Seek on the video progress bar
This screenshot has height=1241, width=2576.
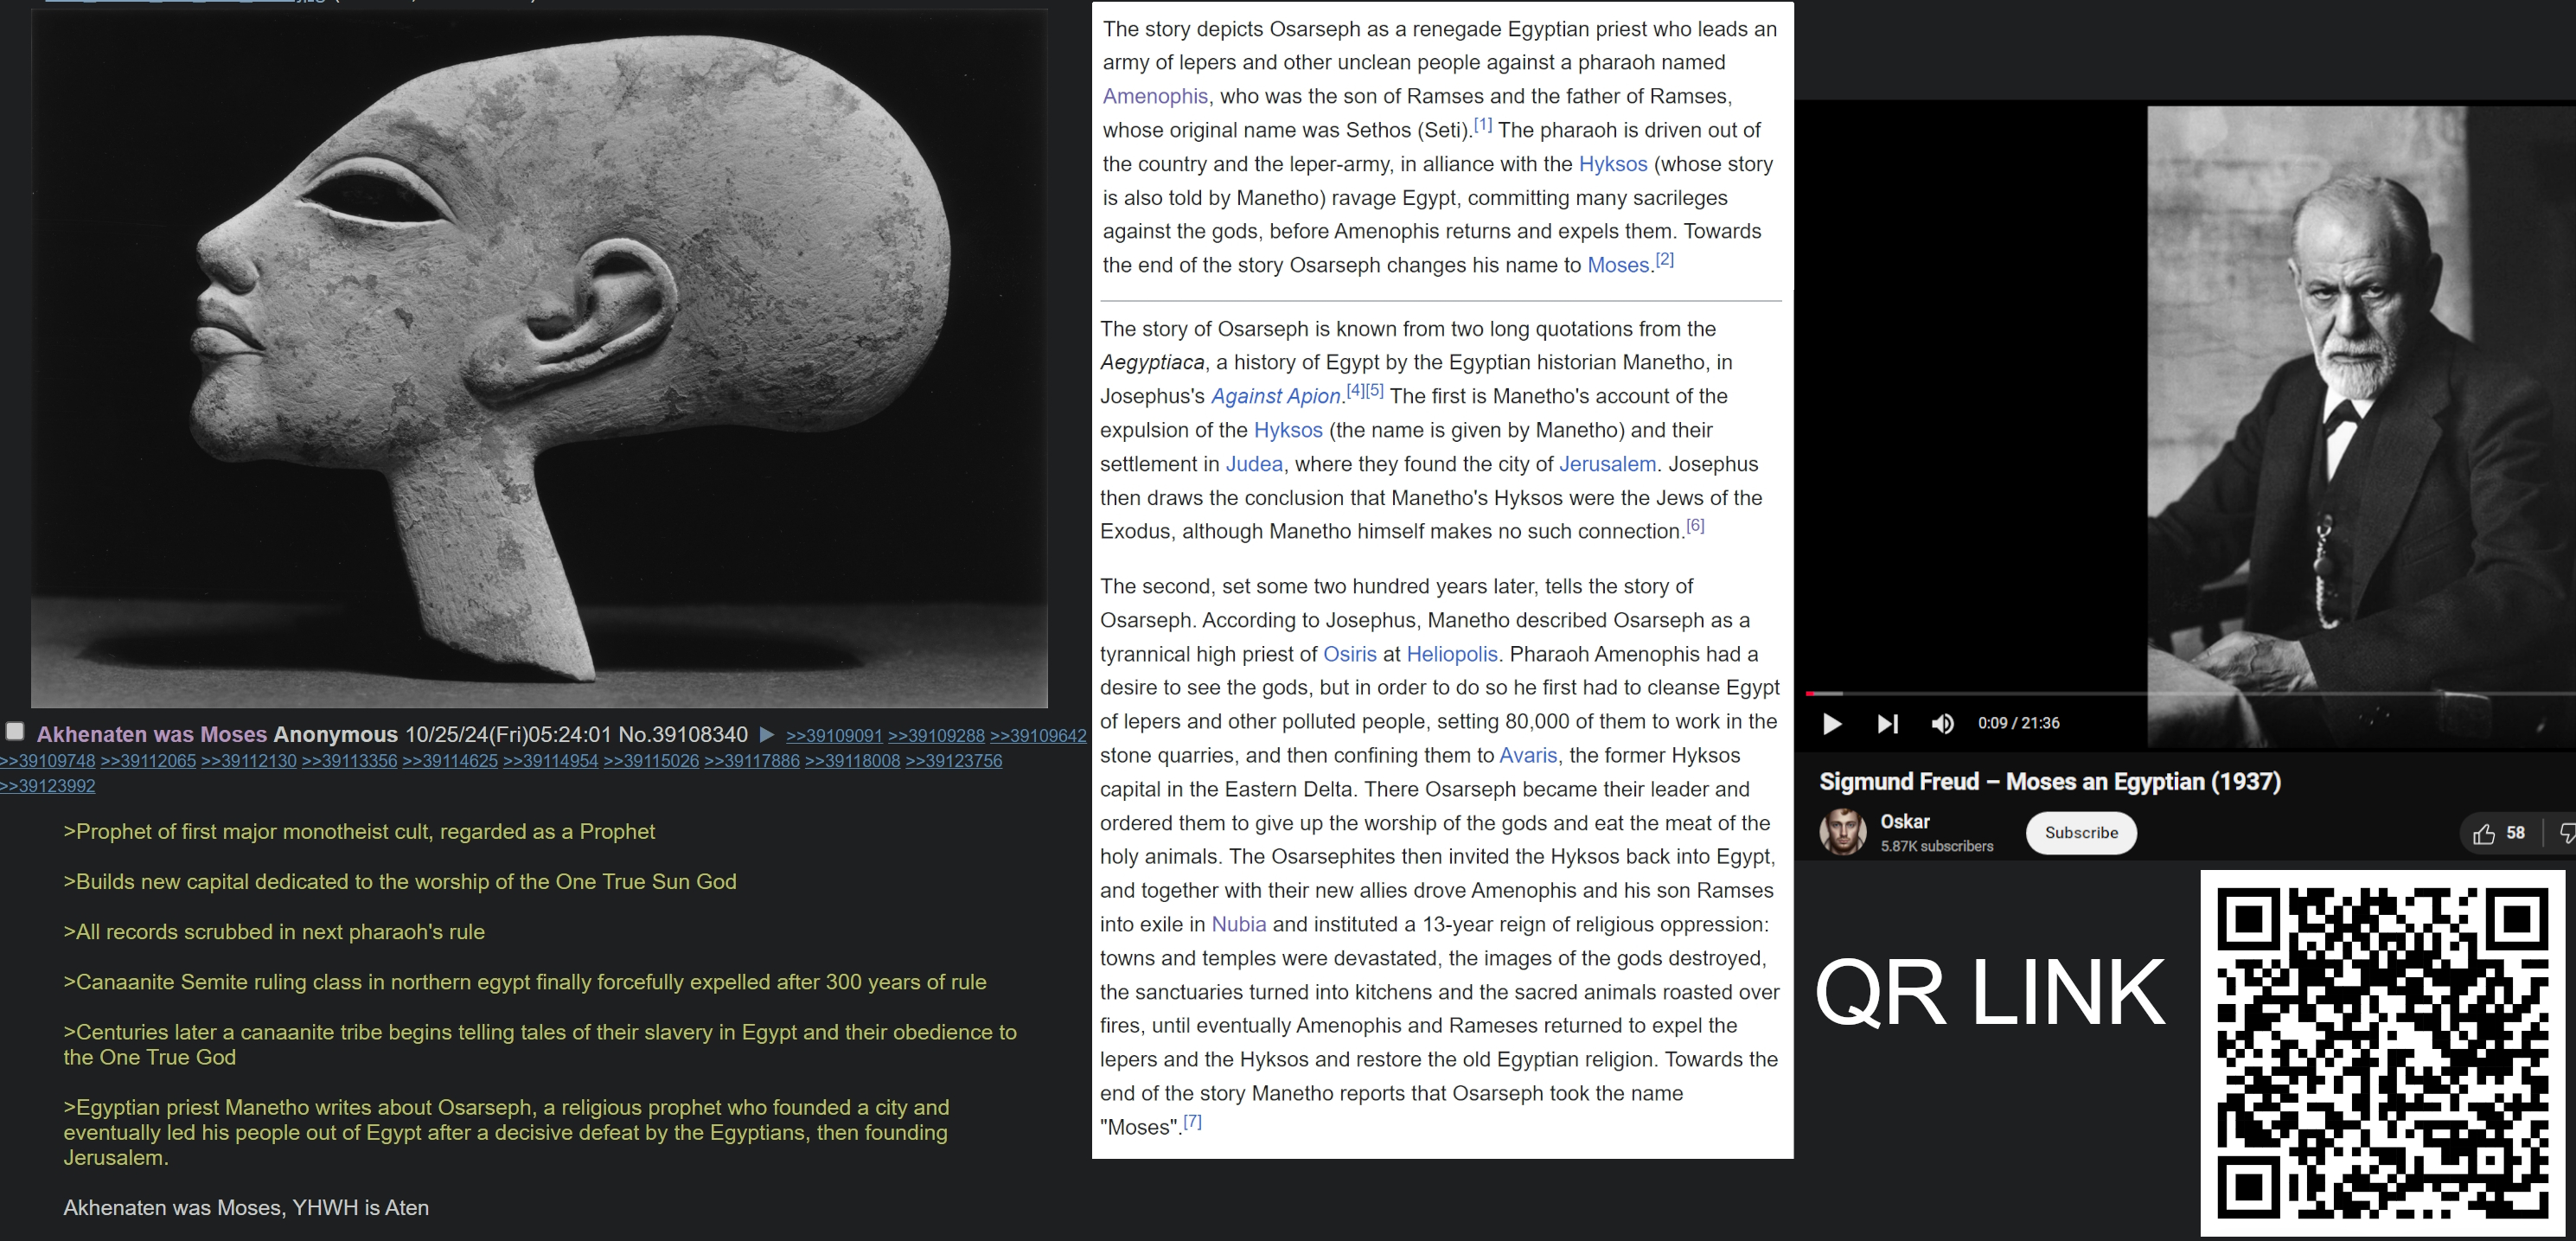(x=2190, y=693)
